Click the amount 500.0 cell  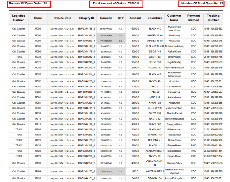point(135,171)
